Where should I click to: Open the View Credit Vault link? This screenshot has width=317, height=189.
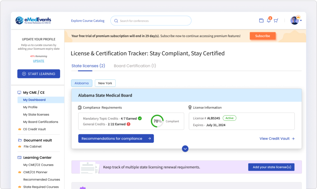coord(277,138)
